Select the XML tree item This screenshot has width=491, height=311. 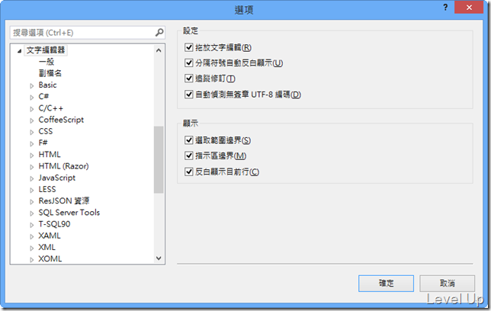point(47,247)
